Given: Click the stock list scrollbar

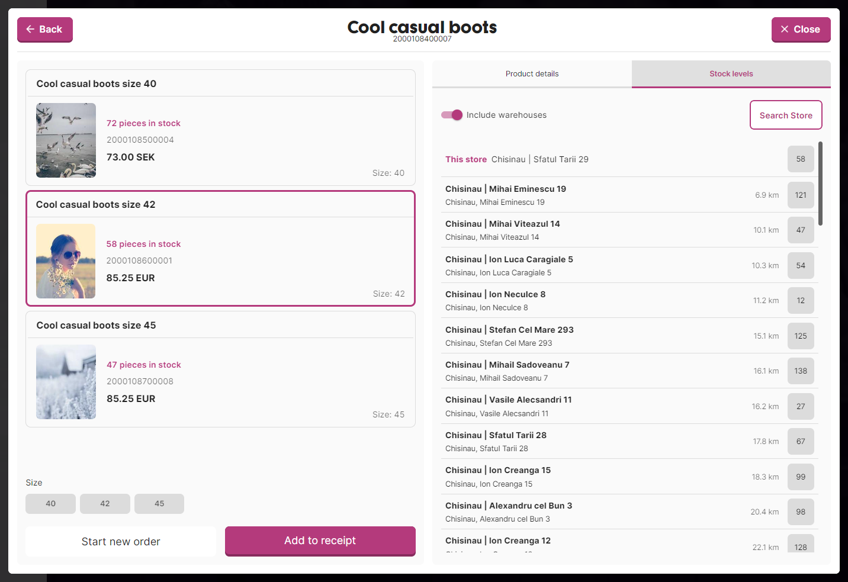Looking at the screenshot, I should click(x=820, y=184).
